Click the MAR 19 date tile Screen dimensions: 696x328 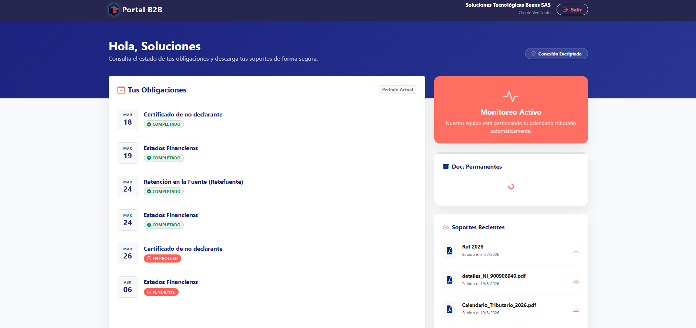click(128, 153)
